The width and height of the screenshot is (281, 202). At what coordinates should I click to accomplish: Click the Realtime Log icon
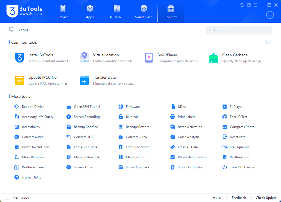[x=225, y=157]
